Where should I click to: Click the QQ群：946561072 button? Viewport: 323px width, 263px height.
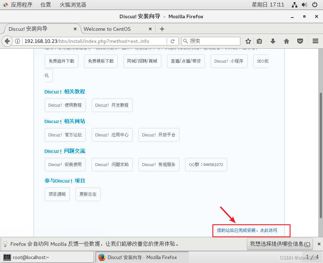click(x=206, y=165)
